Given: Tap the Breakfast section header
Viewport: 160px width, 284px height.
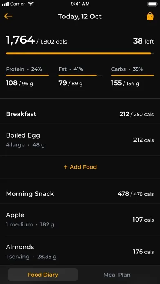Looking at the screenshot, I should 80,114.
